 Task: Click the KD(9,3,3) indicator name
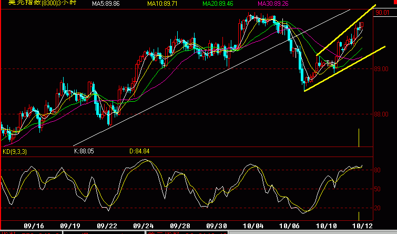(15, 152)
